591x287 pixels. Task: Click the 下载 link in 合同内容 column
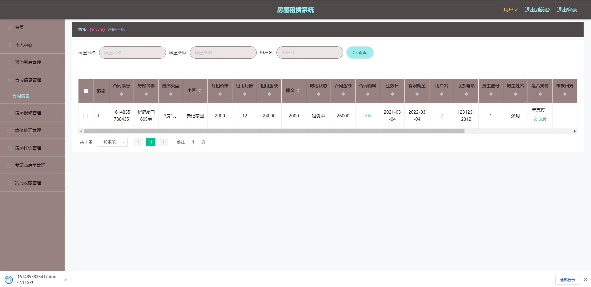pos(368,116)
